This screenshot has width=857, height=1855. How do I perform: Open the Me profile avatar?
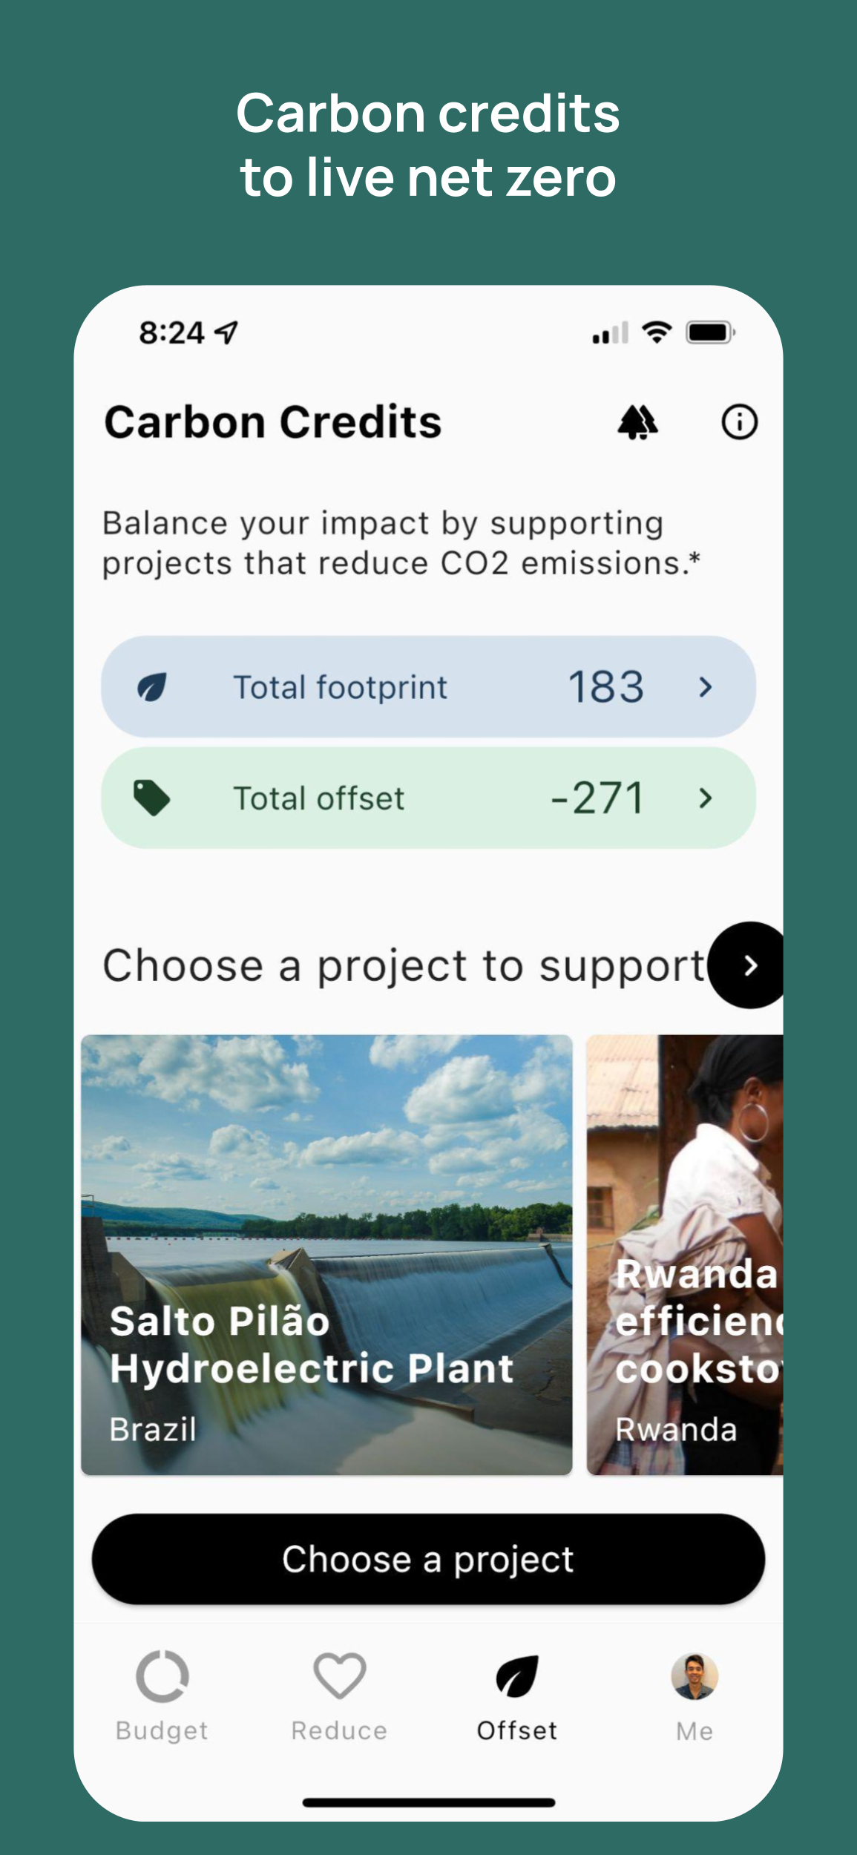(695, 1676)
